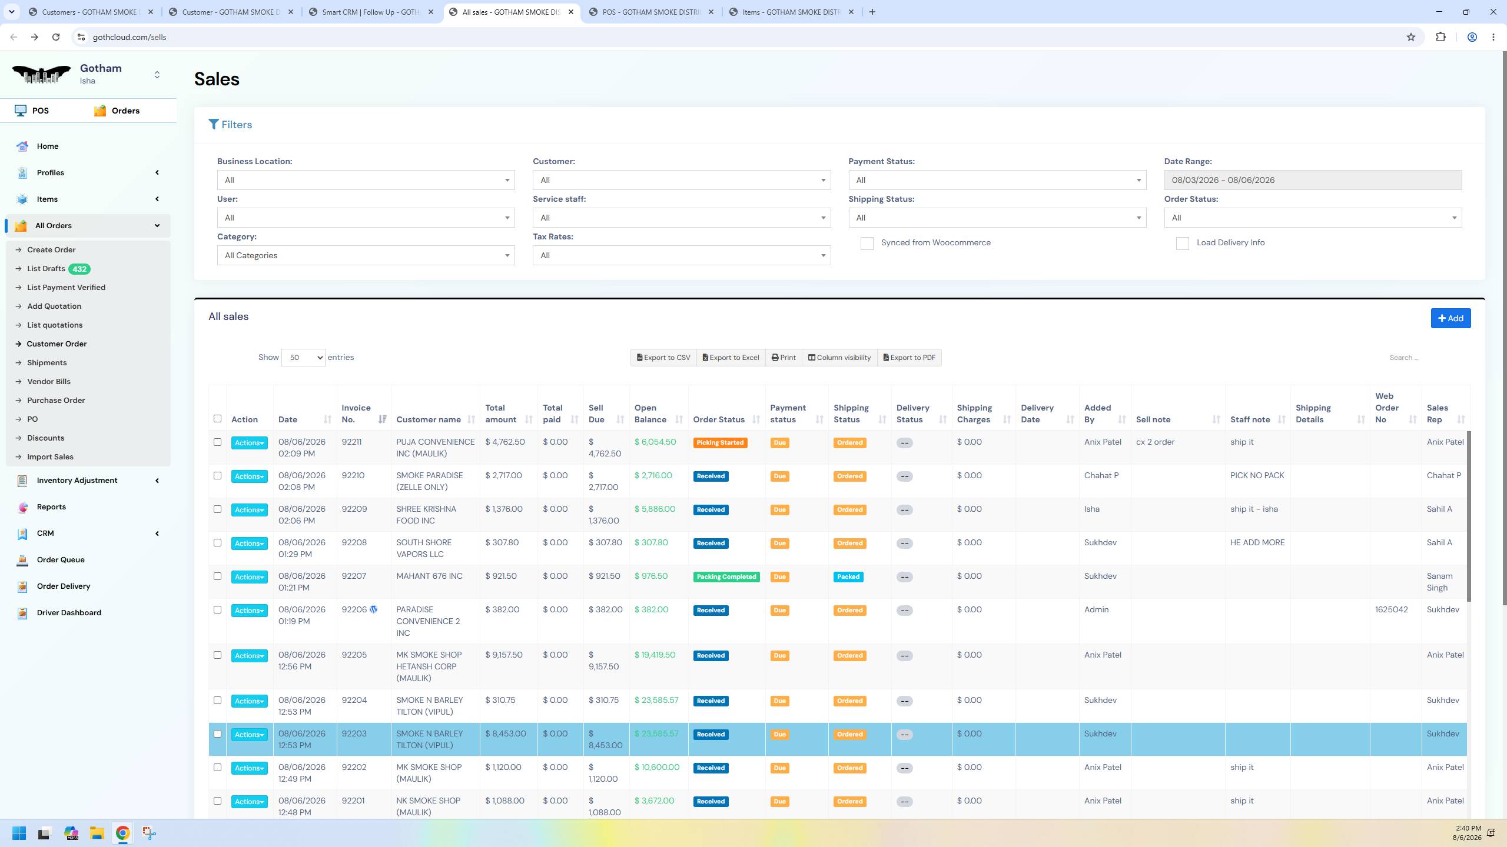1507x847 pixels.
Task: Click the Order Queue sidebar icon
Action: tap(22, 560)
